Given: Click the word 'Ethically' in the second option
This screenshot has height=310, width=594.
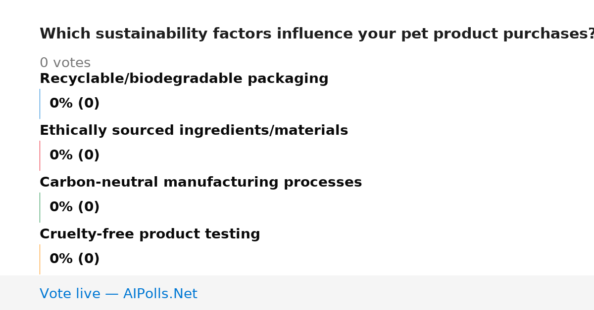Looking at the screenshot, I should [70, 131].
